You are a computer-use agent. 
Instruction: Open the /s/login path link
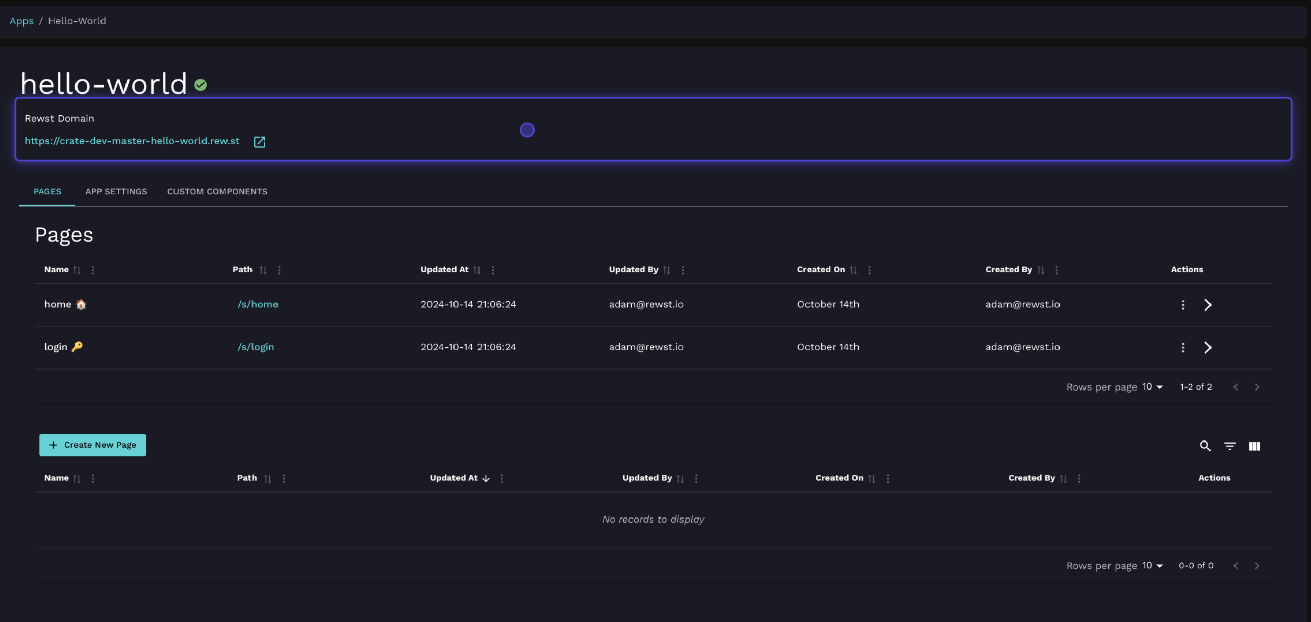[256, 347]
